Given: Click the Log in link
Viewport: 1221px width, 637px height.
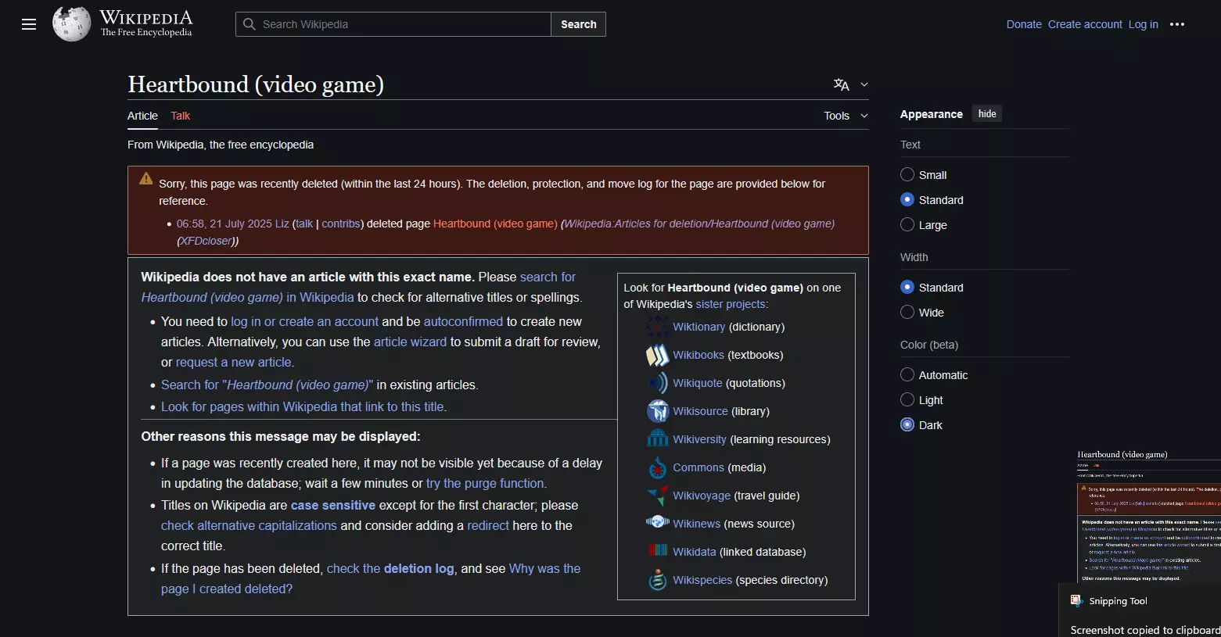Looking at the screenshot, I should (1143, 24).
